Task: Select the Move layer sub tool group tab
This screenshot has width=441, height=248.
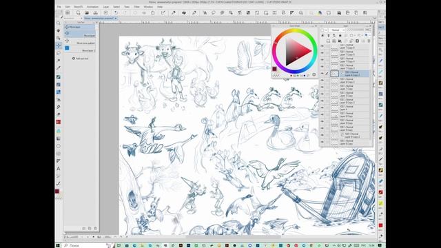Action: point(80,27)
